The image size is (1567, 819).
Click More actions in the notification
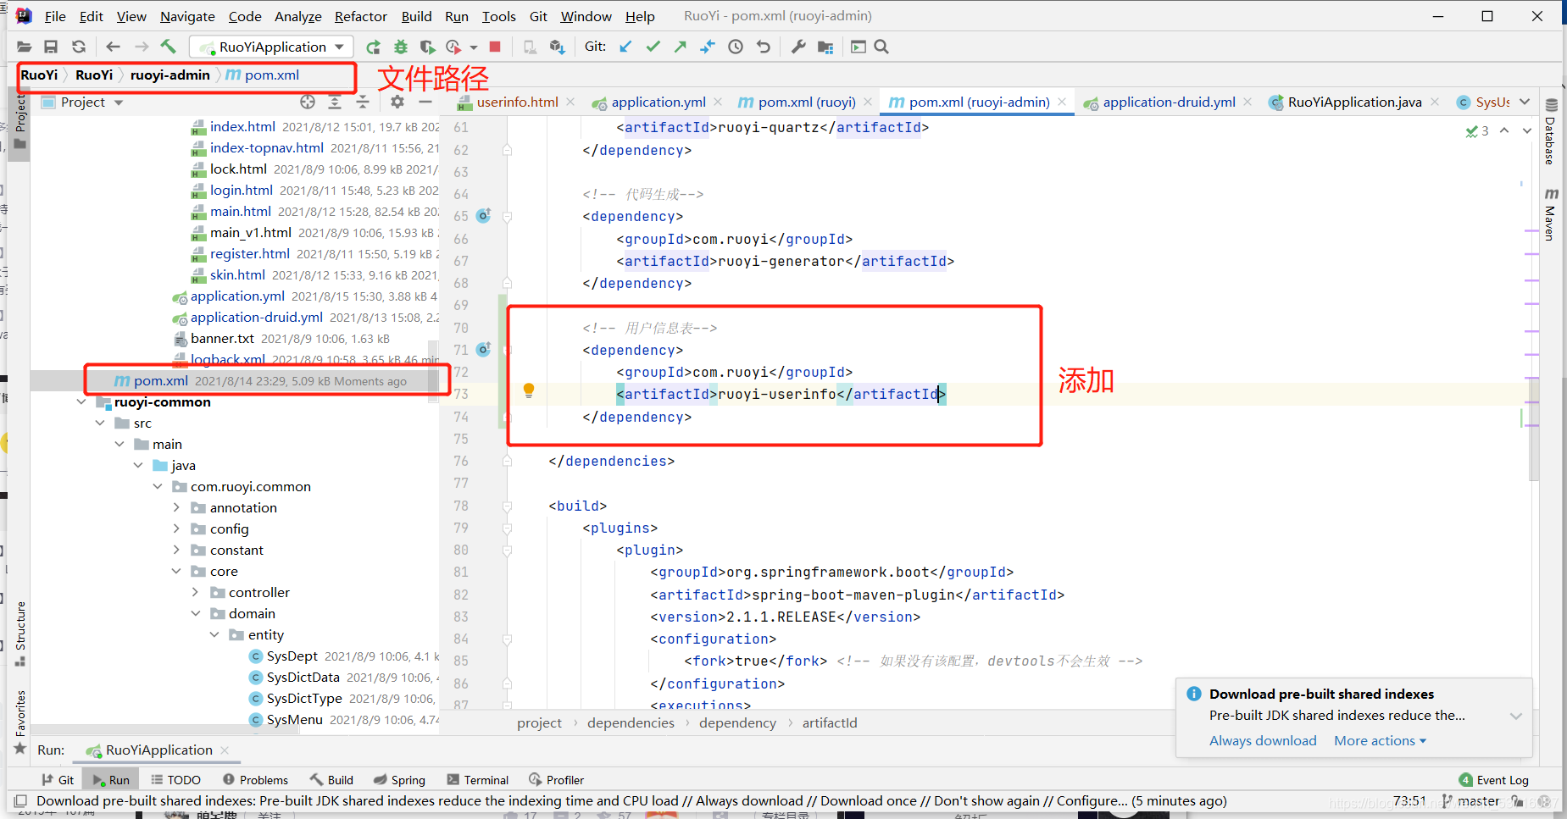click(x=1380, y=740)
